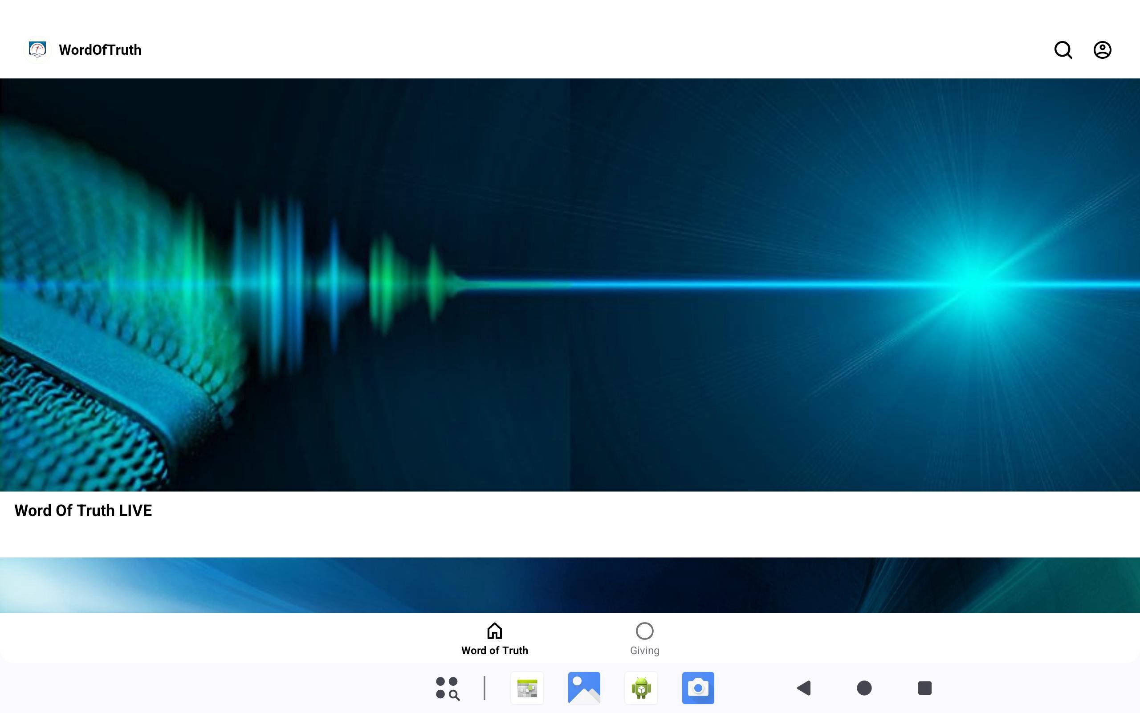Screen dimensions: 1140x713
Task: Launch the green Android robot app
Action: [641, 688]
